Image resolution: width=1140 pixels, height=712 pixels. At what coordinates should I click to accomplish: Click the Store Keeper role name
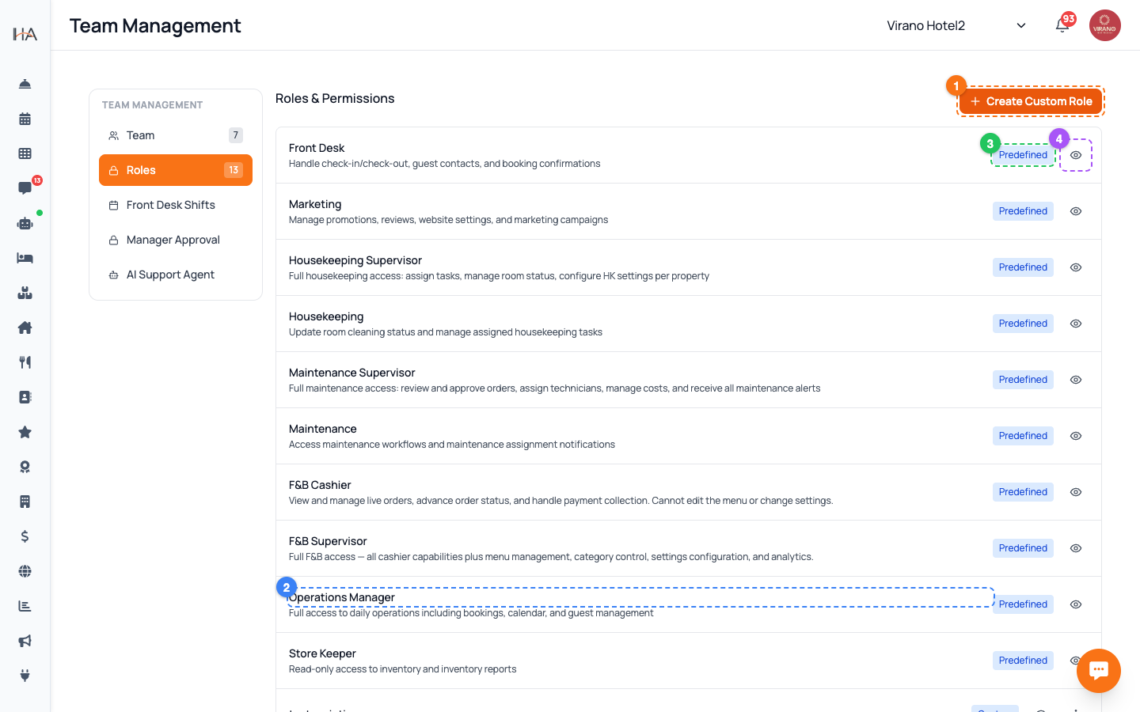point(322,653)
